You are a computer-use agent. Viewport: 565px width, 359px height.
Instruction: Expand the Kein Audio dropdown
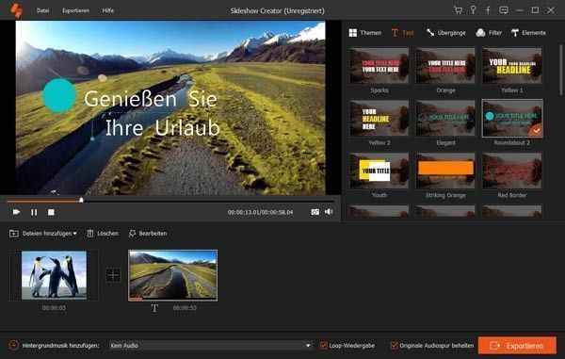[x=210, y=345]
